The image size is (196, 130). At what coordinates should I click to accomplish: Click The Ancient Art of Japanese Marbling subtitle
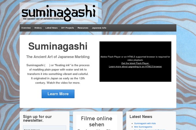tap(58, 57)
